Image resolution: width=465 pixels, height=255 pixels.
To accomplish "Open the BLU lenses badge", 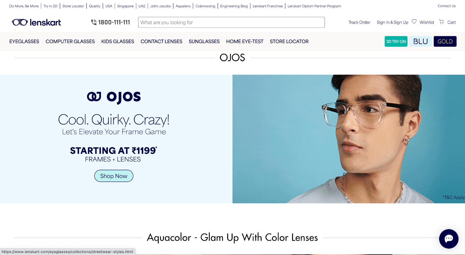I will coord(421,41).
